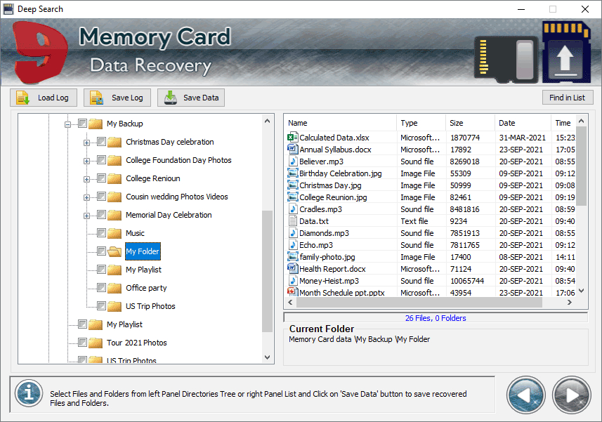Image resolution: width=602 pixels, height=422 pixels.
Task: Click the My Backup folder icon
Action: [96, 124]
